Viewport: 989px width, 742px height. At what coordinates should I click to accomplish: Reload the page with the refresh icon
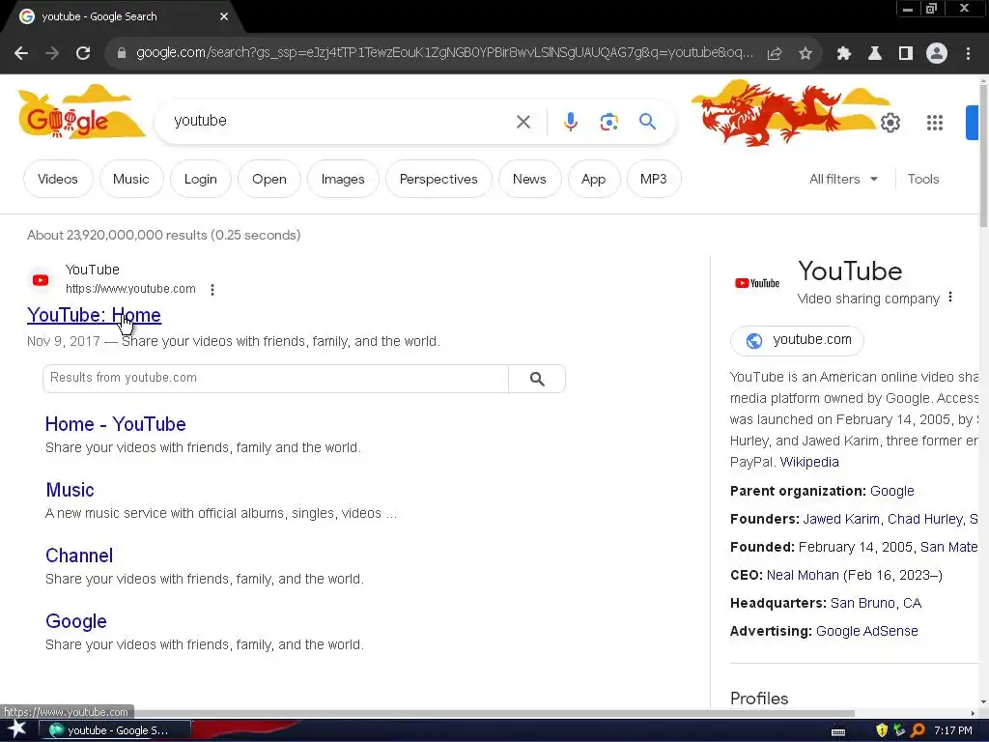pyautogui.click(x=83, y=54)
